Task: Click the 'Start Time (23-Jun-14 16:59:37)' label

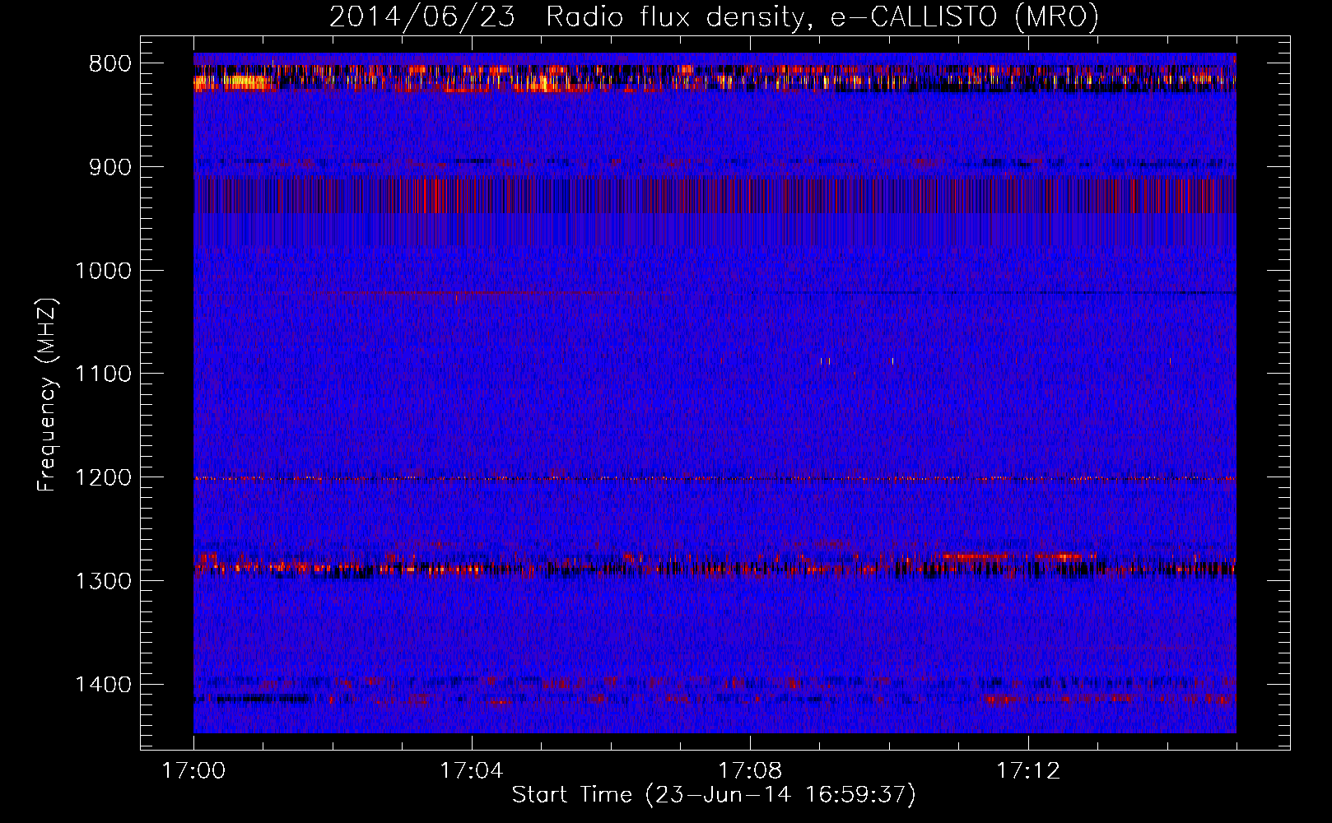Action: (x=714, y=795)
